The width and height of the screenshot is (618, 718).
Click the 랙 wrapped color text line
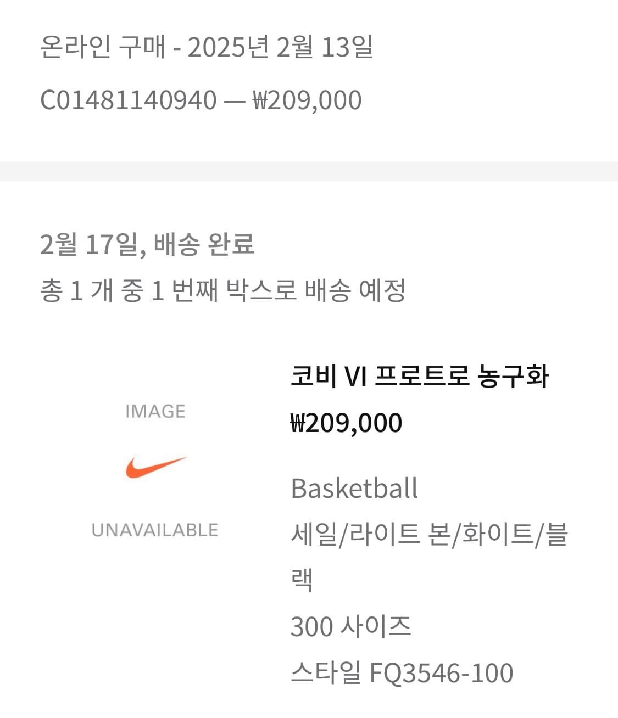click(302, 580)
